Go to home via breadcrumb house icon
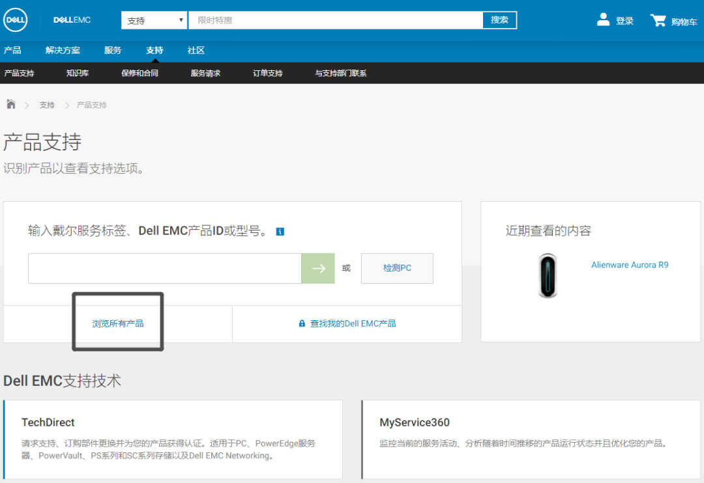This screenshot has width=704, height=483. (11, 104)
